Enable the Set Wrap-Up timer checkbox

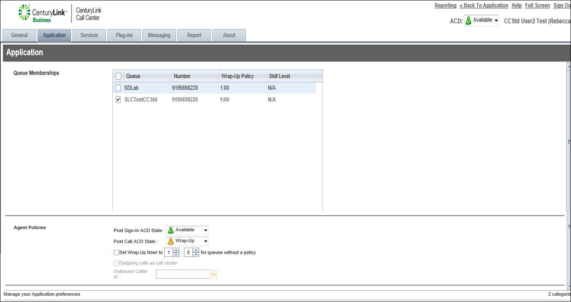pyautogui.click(x=116, y=253)
